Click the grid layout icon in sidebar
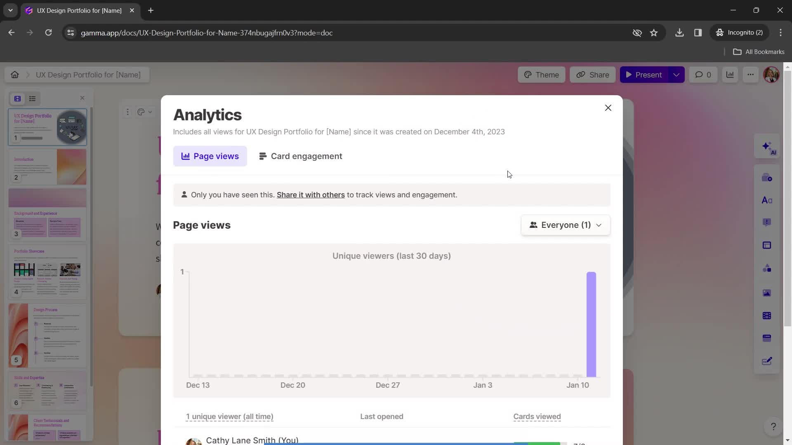 click(x=17, y=98)
